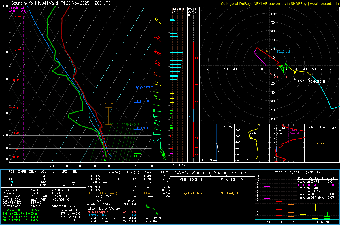Click the 7.0 C/km lapse rate label

[110, 104]
